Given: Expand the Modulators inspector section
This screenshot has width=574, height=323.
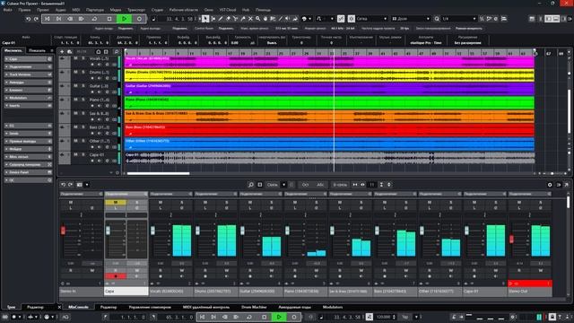Looking at the screenshot, I should pos(28,98).
